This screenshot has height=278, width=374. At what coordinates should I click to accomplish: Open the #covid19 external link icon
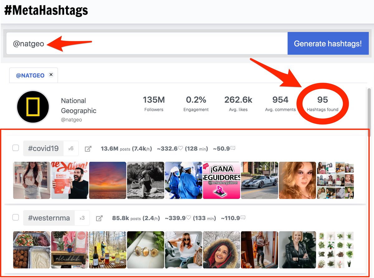88,149
